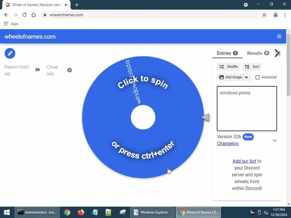Open the hamburger menu in blue header
Viewport: 291px width, 218px height.
point(279,36)
